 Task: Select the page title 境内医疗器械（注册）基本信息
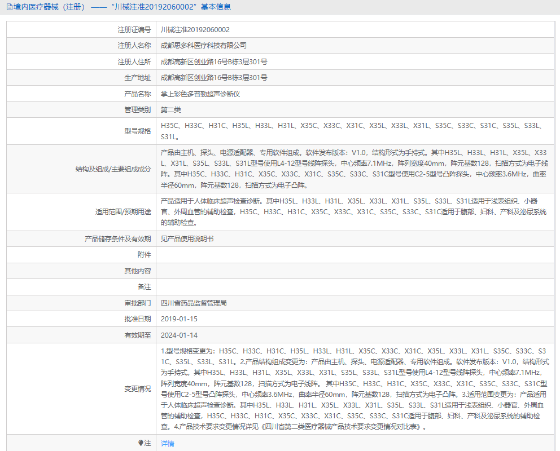click(122, 7)
